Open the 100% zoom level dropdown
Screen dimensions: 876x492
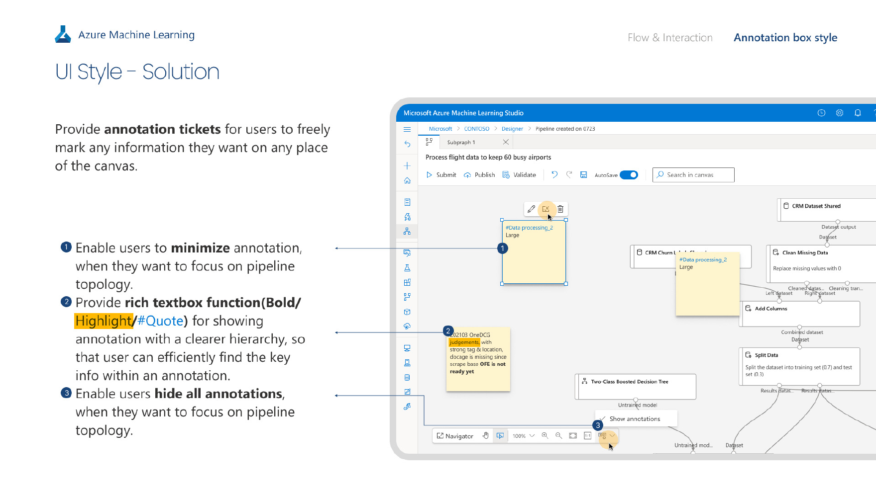[x=524, y=436]
